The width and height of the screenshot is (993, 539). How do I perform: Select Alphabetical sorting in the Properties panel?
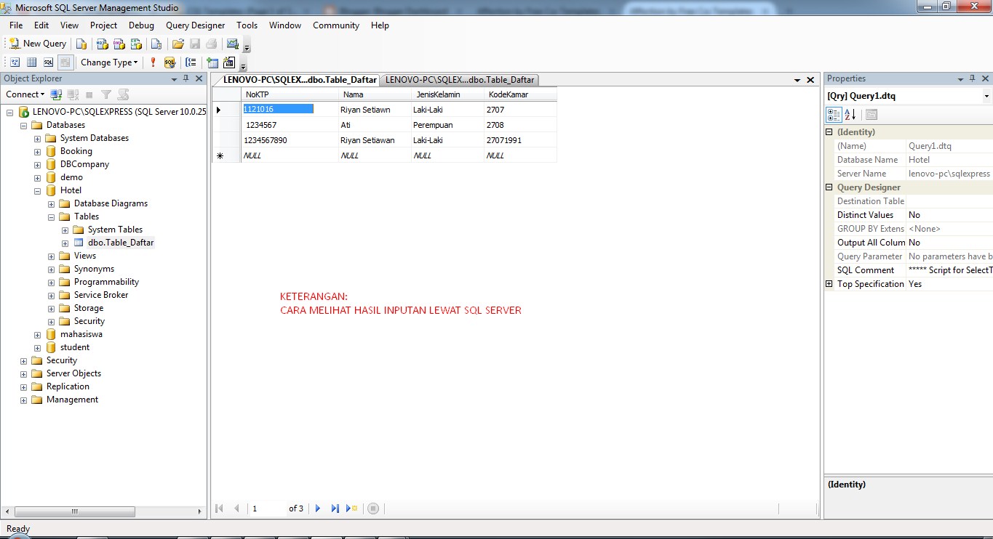coord(848,114)
